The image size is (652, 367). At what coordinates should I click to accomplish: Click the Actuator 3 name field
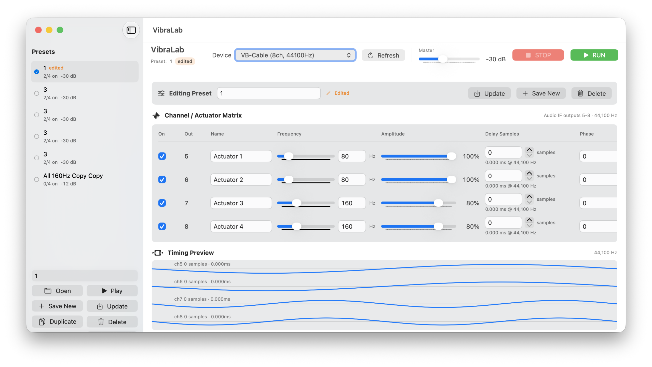[x=241, y=203]
